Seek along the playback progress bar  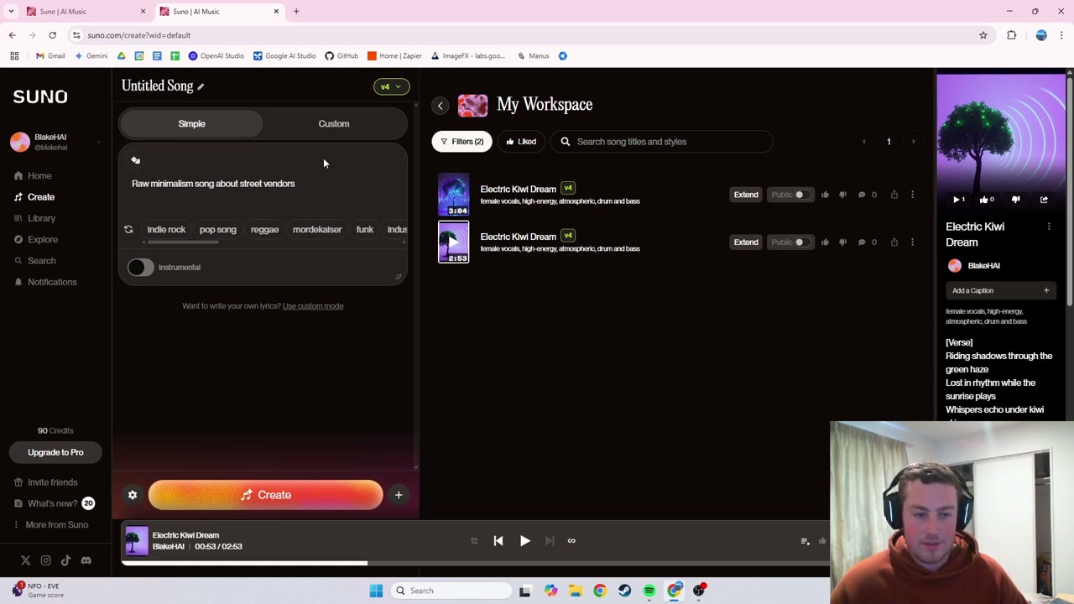click(x=475, y=563)
